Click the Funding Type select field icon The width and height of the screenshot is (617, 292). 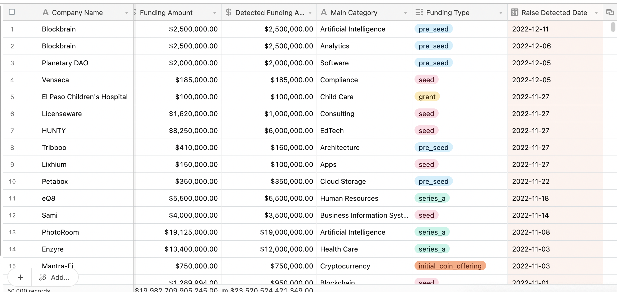(419, 12)
